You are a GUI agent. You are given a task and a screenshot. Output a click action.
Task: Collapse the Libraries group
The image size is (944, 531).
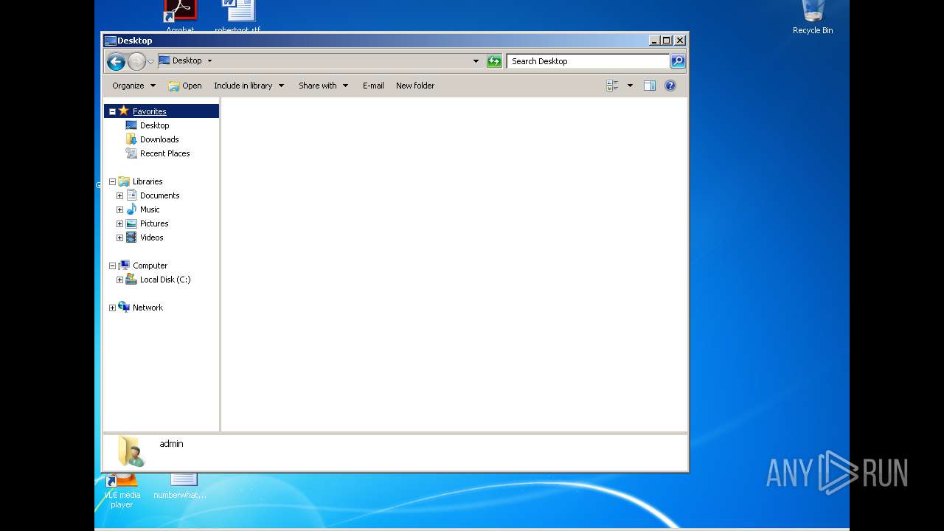(112, 181)
